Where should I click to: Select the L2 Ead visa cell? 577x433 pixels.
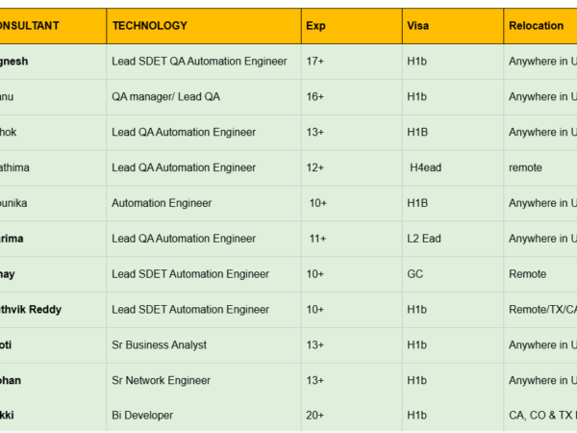point(424,239)
